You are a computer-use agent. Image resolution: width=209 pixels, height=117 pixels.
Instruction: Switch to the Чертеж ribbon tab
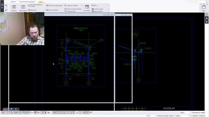[x=13, y=2]
